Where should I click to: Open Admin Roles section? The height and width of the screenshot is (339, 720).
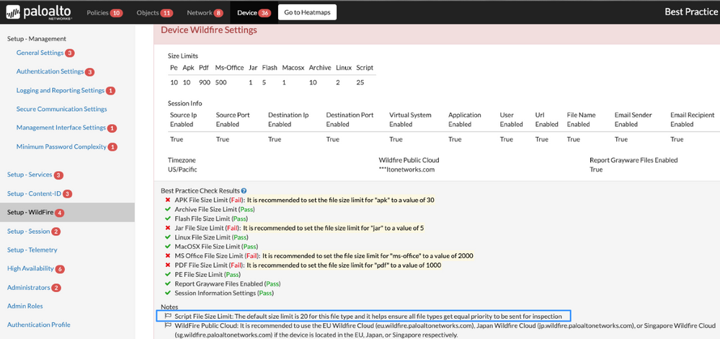pyautogui.click(x=25, y=306)
